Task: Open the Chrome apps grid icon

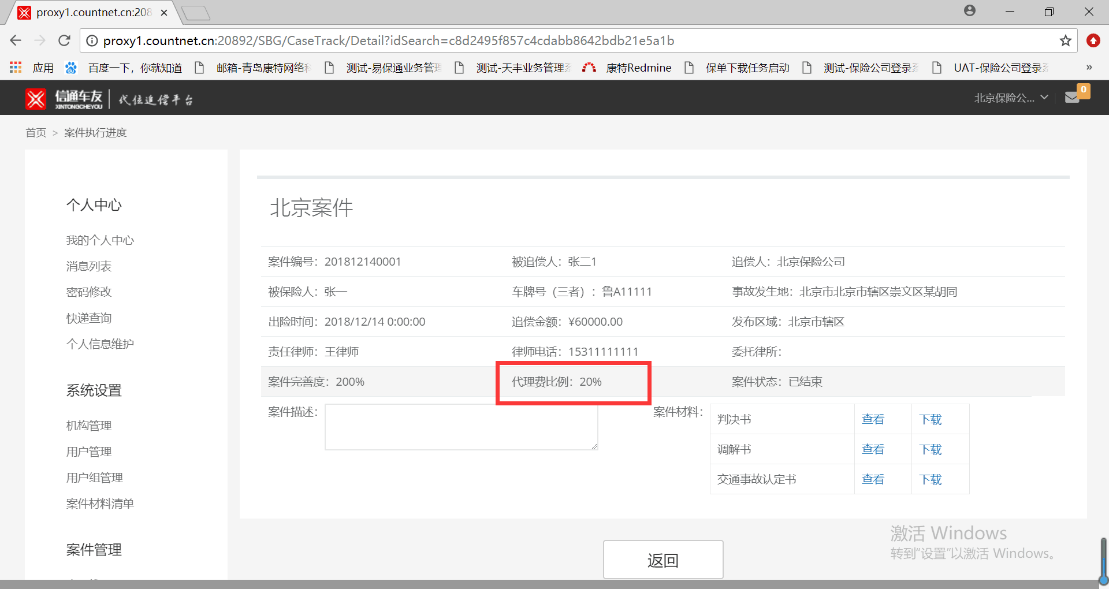Action: point(16,68)
